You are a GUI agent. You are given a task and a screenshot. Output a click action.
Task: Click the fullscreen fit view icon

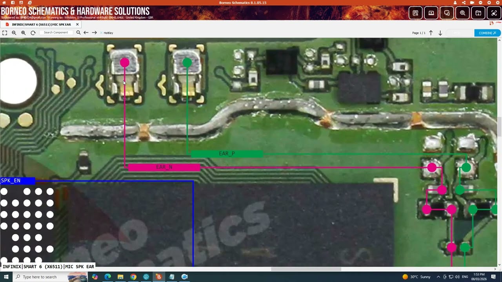(5, 33)
